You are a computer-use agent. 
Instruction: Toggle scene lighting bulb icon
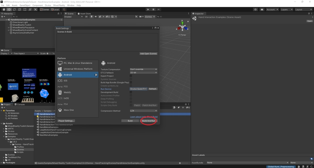pos(92,17)
